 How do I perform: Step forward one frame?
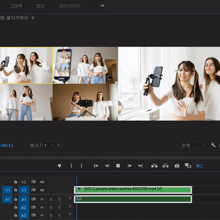point(130,166)
